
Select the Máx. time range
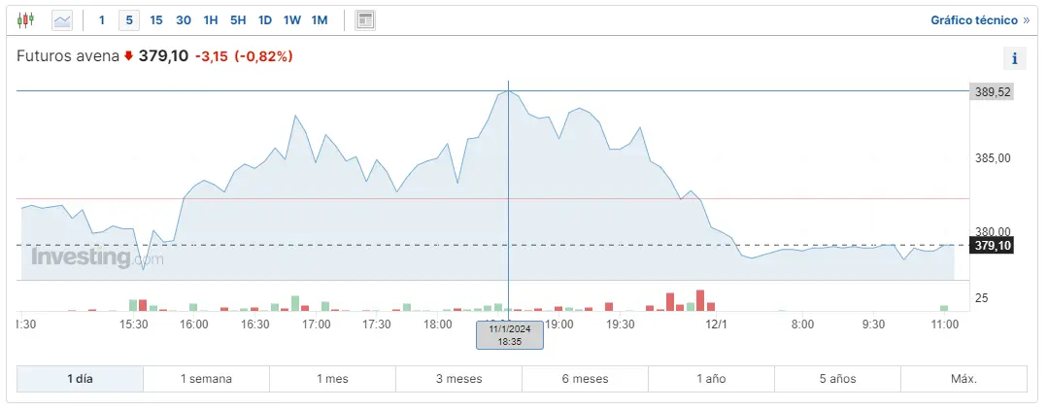click(963, 379)
